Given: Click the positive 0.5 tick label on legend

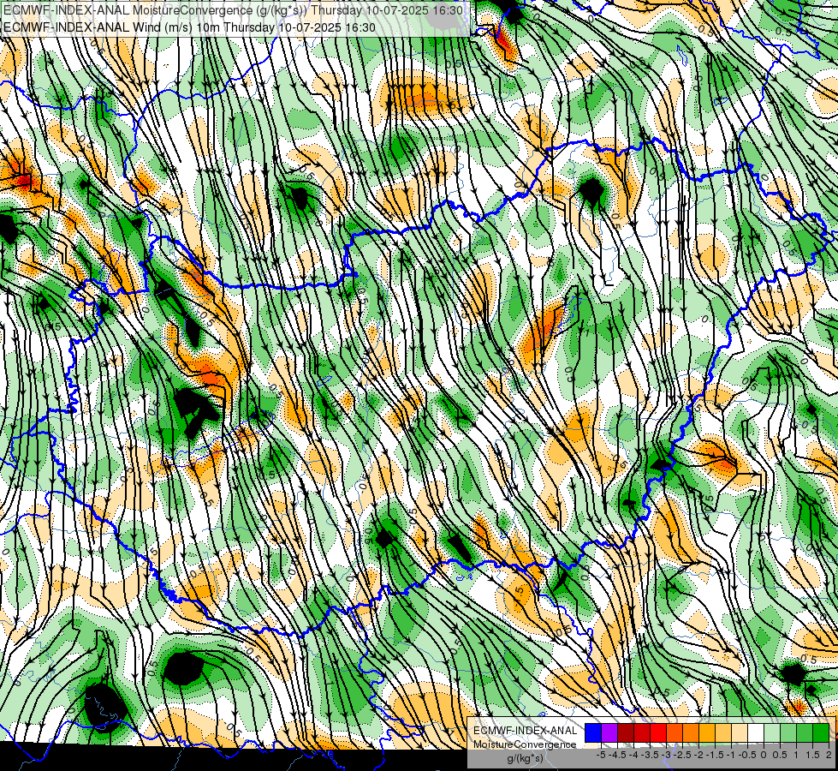Looking at the screenshot, I should (780, 755).
